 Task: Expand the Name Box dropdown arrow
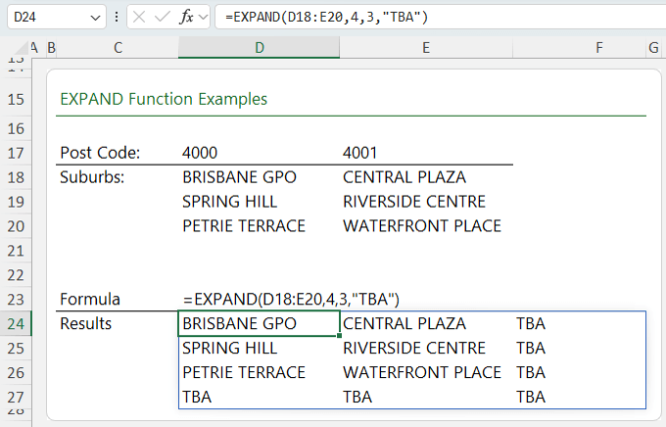pos(95,18)
